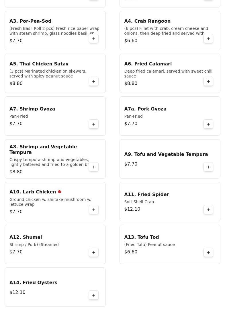The width and height of the screenshot is (225, 322).
Task: Add A10. Larb Chicken to order
Action: 94,210
